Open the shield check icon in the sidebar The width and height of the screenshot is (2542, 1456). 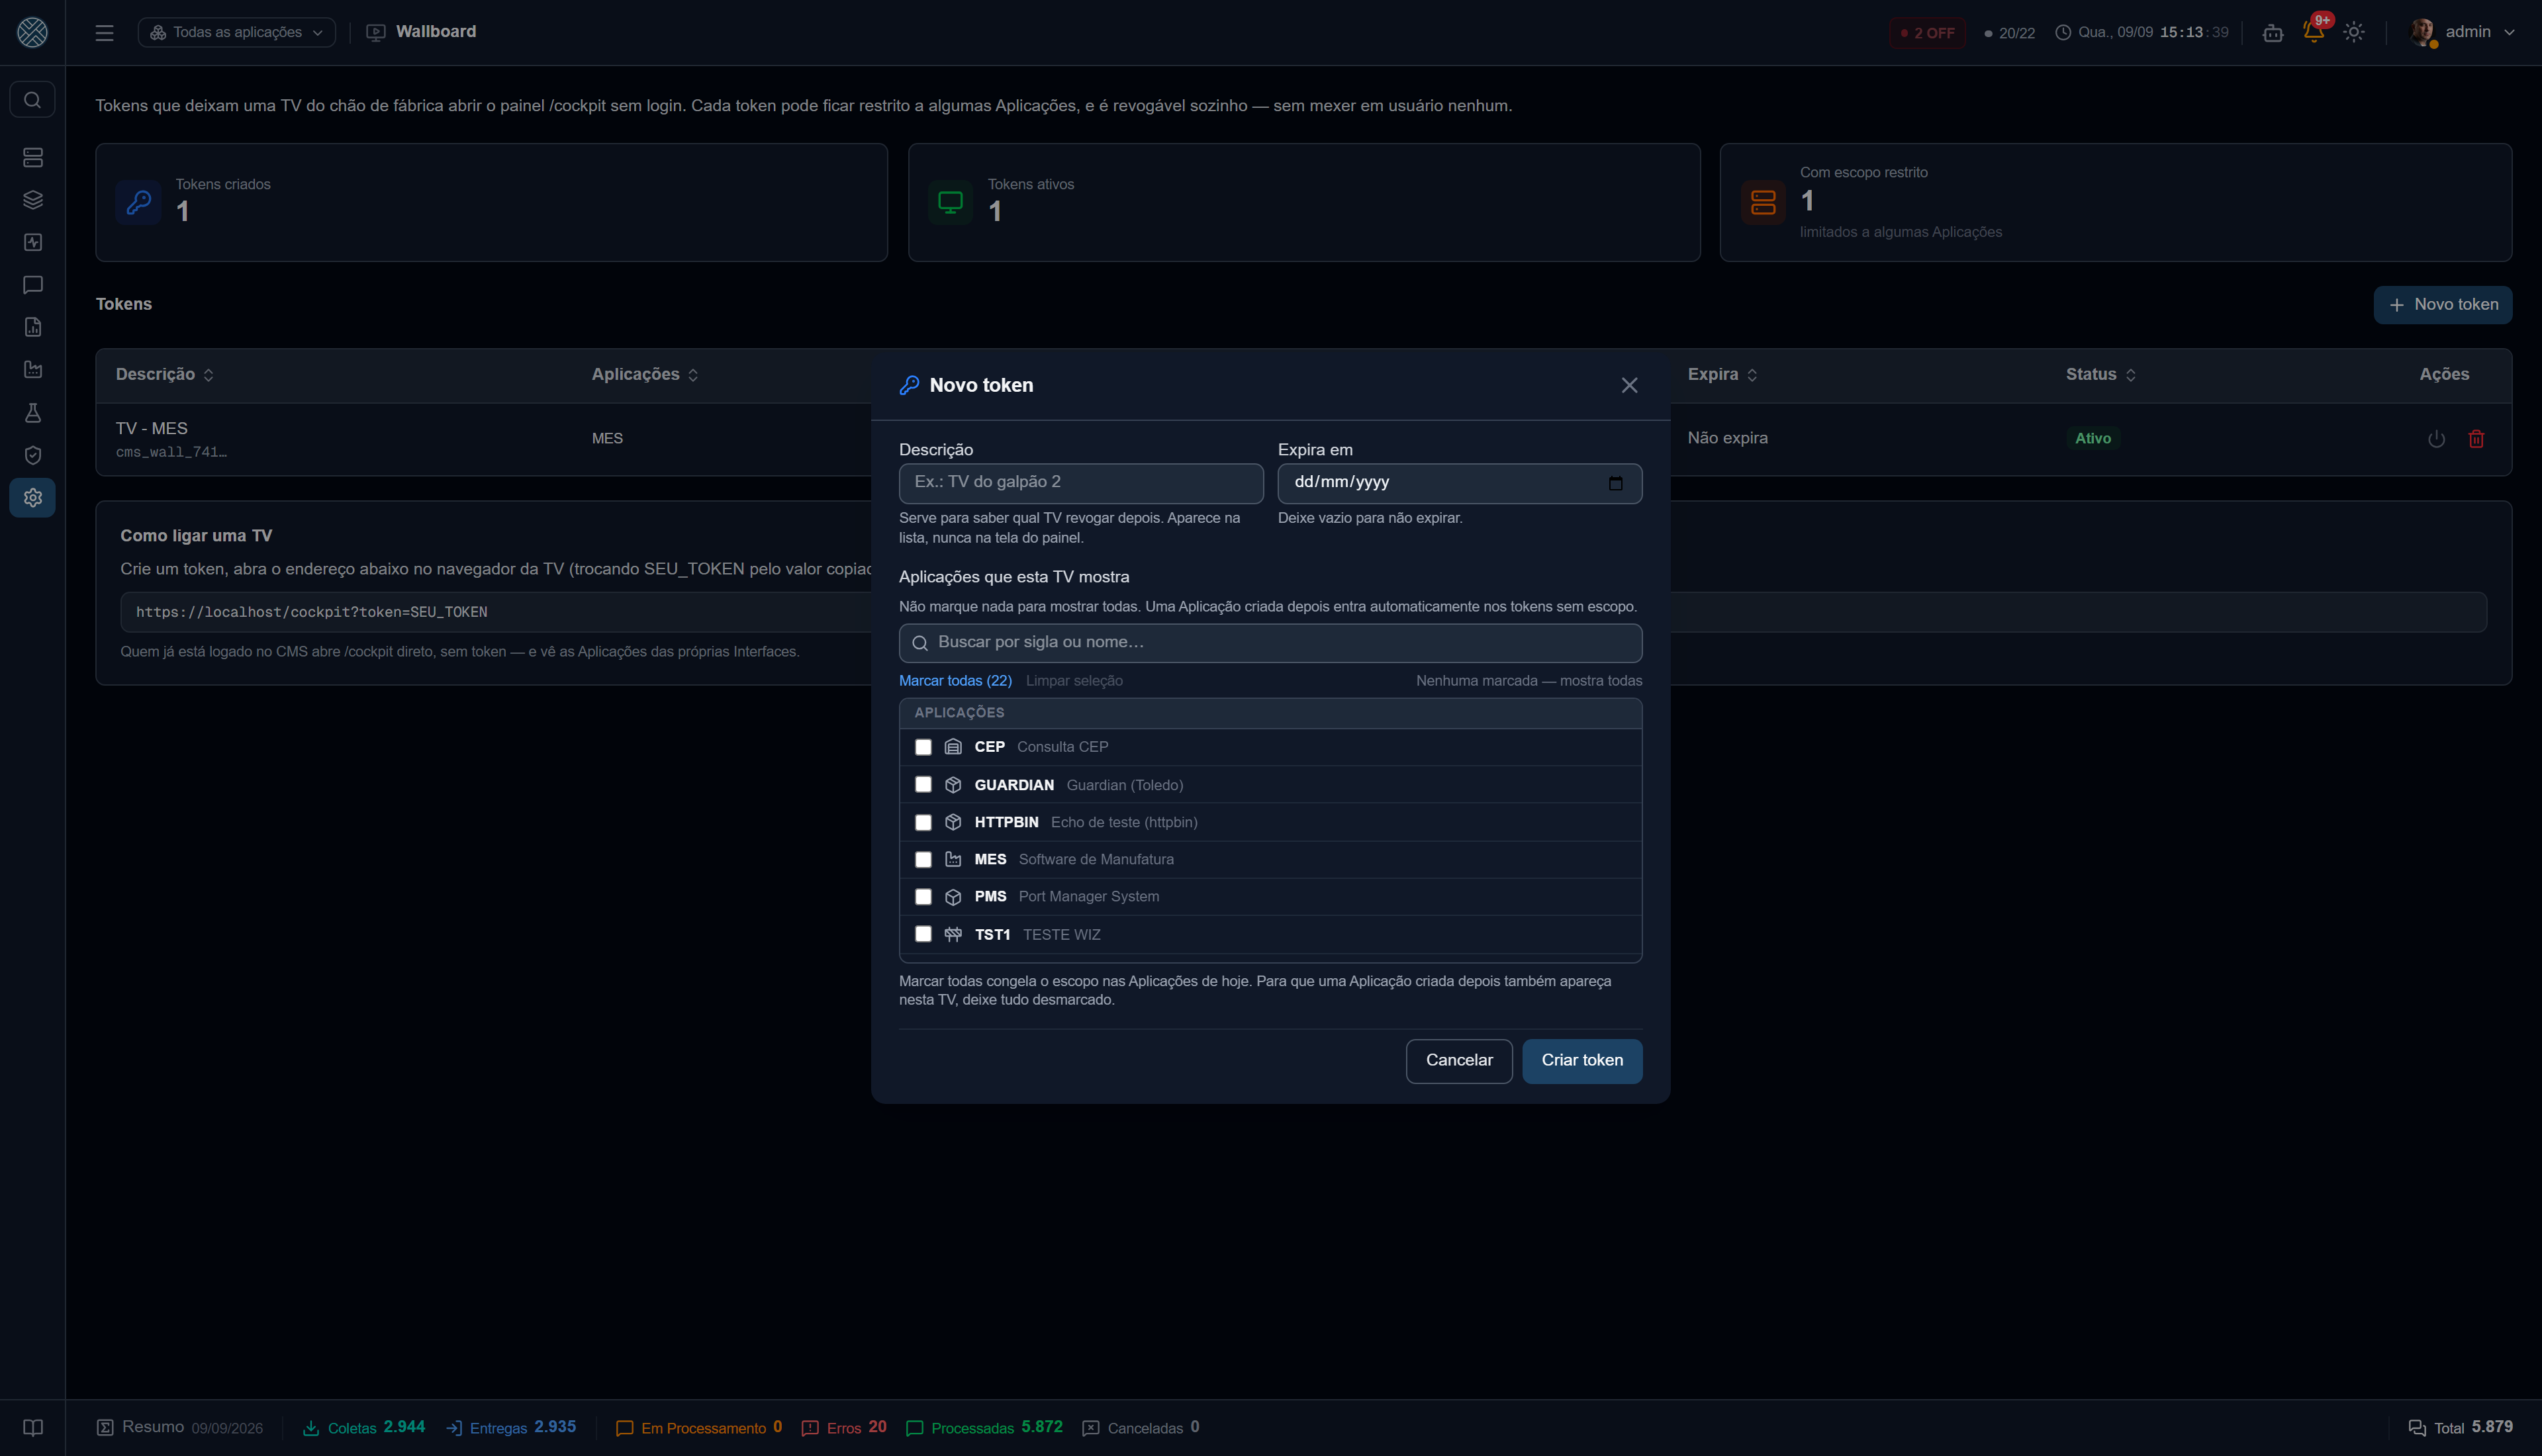click(x=32, y=455)
